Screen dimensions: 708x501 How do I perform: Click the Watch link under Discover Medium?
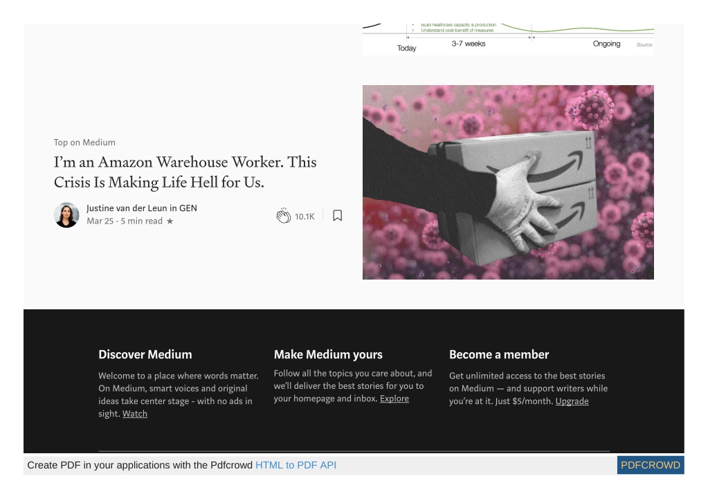[134, 413]
